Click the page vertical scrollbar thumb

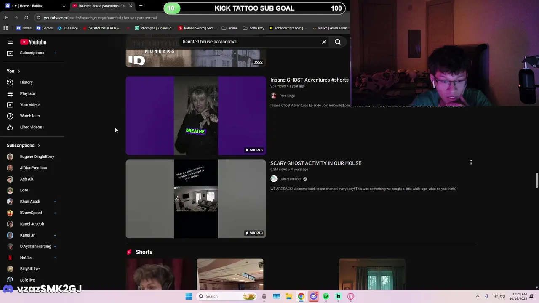click(x=536, y=180)
